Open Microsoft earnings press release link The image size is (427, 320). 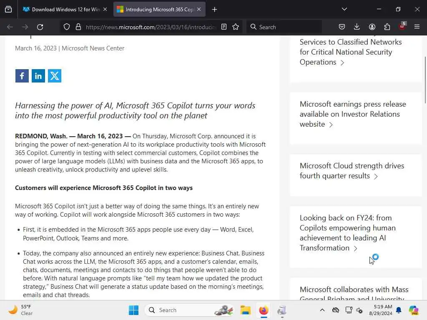pos(353,114)
